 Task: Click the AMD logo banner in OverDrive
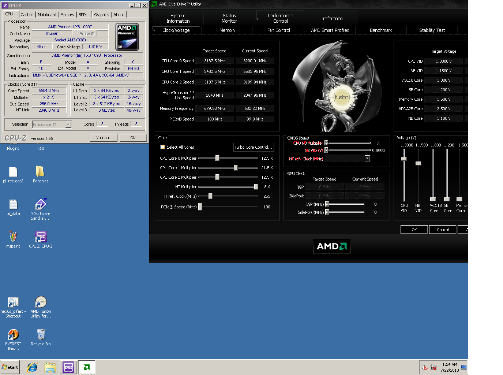[x=332, y=246]
